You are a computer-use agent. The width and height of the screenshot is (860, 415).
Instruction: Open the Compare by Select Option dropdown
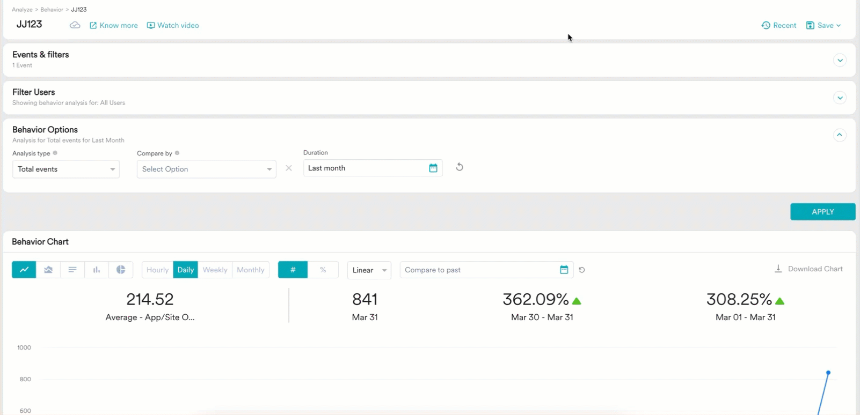(207, 169)
